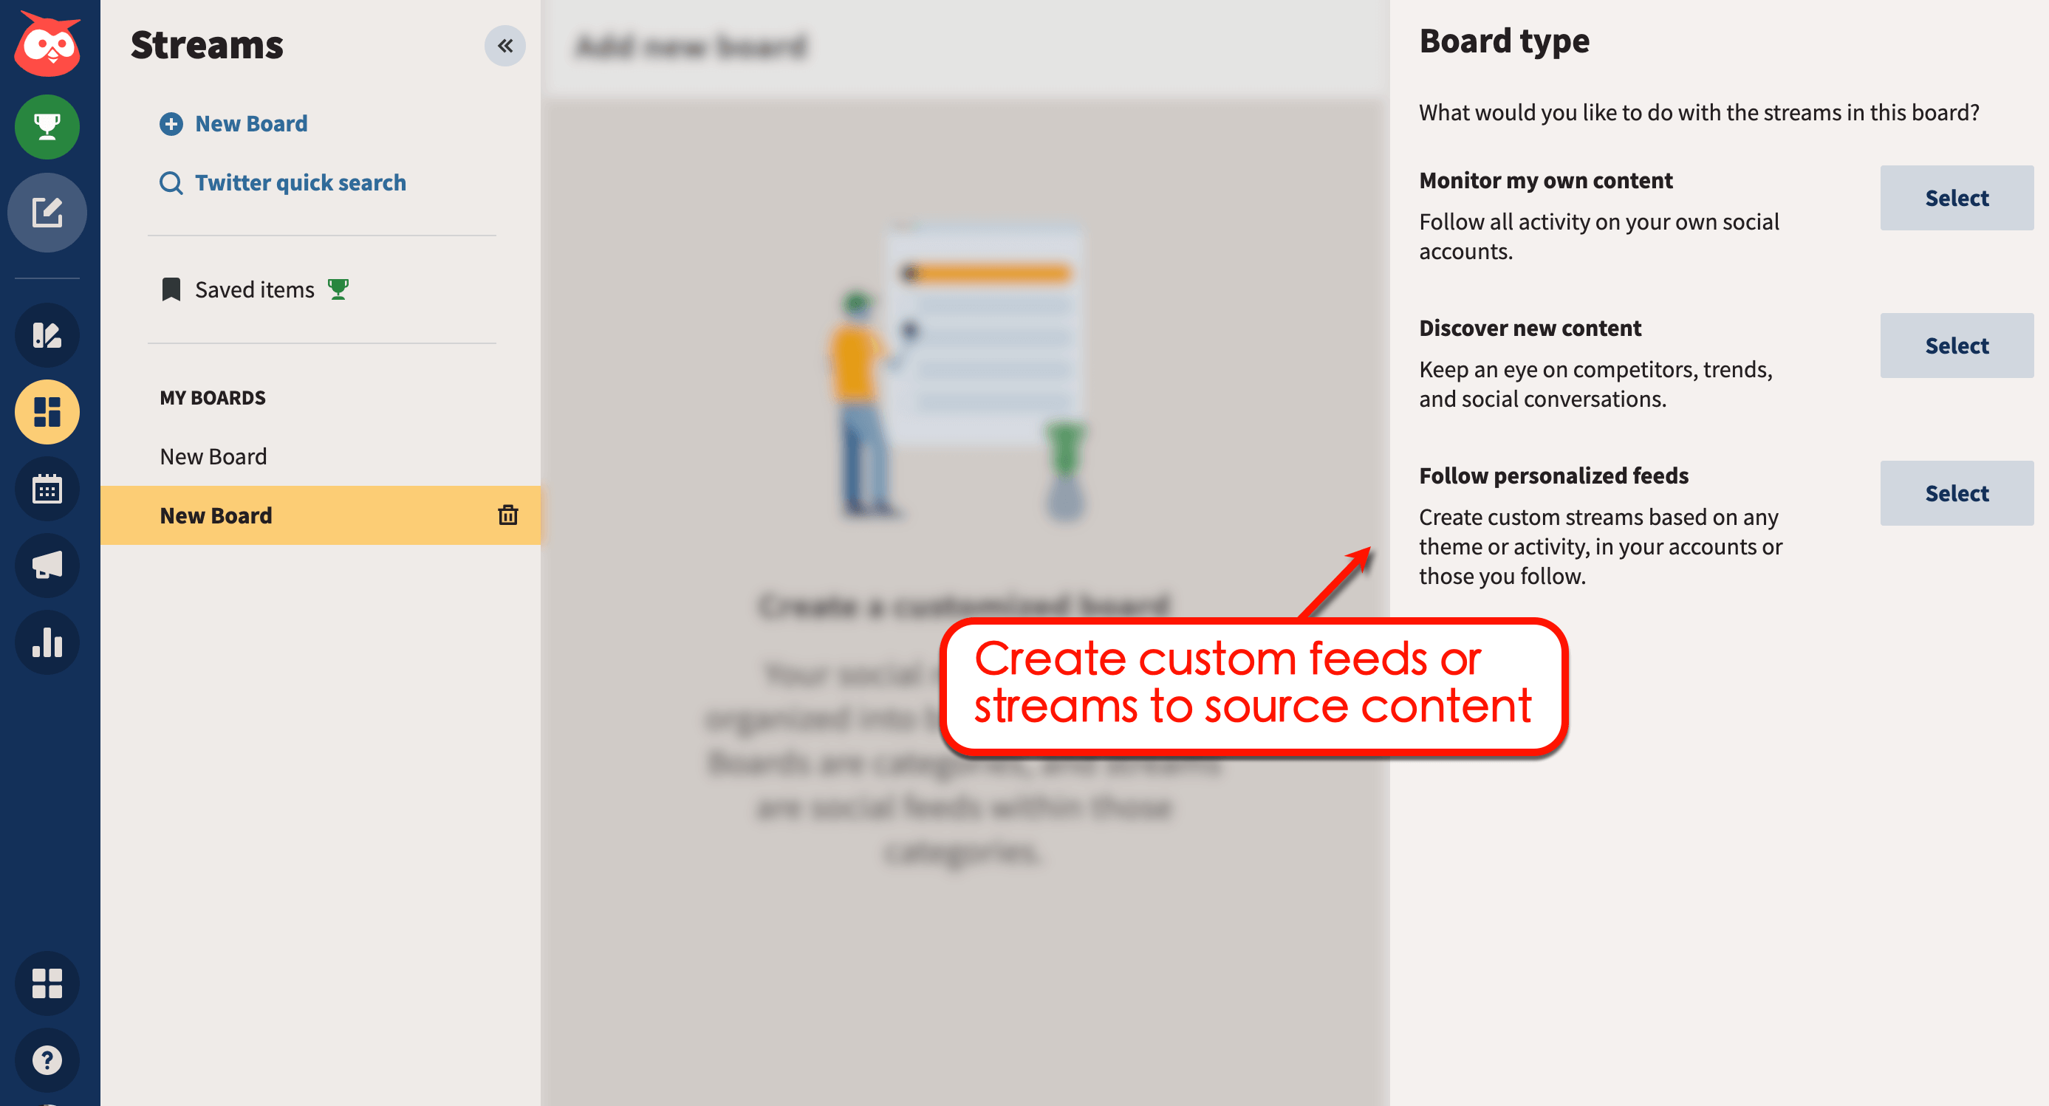Collapse the Streams panel with the double-chevron
The image size is (2049, 1106).
[504, 45]
